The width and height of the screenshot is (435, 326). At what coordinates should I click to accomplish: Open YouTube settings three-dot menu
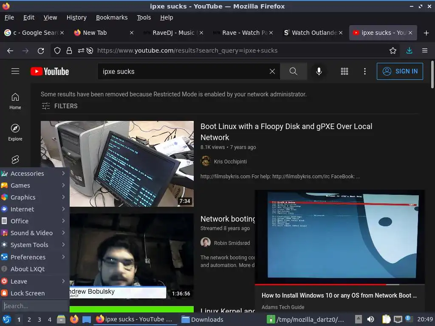(x=364, y=71)
